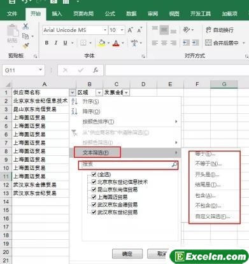Open the font size dropdown
Viewport: 249px width, 264px height.
tap(122, 30)
